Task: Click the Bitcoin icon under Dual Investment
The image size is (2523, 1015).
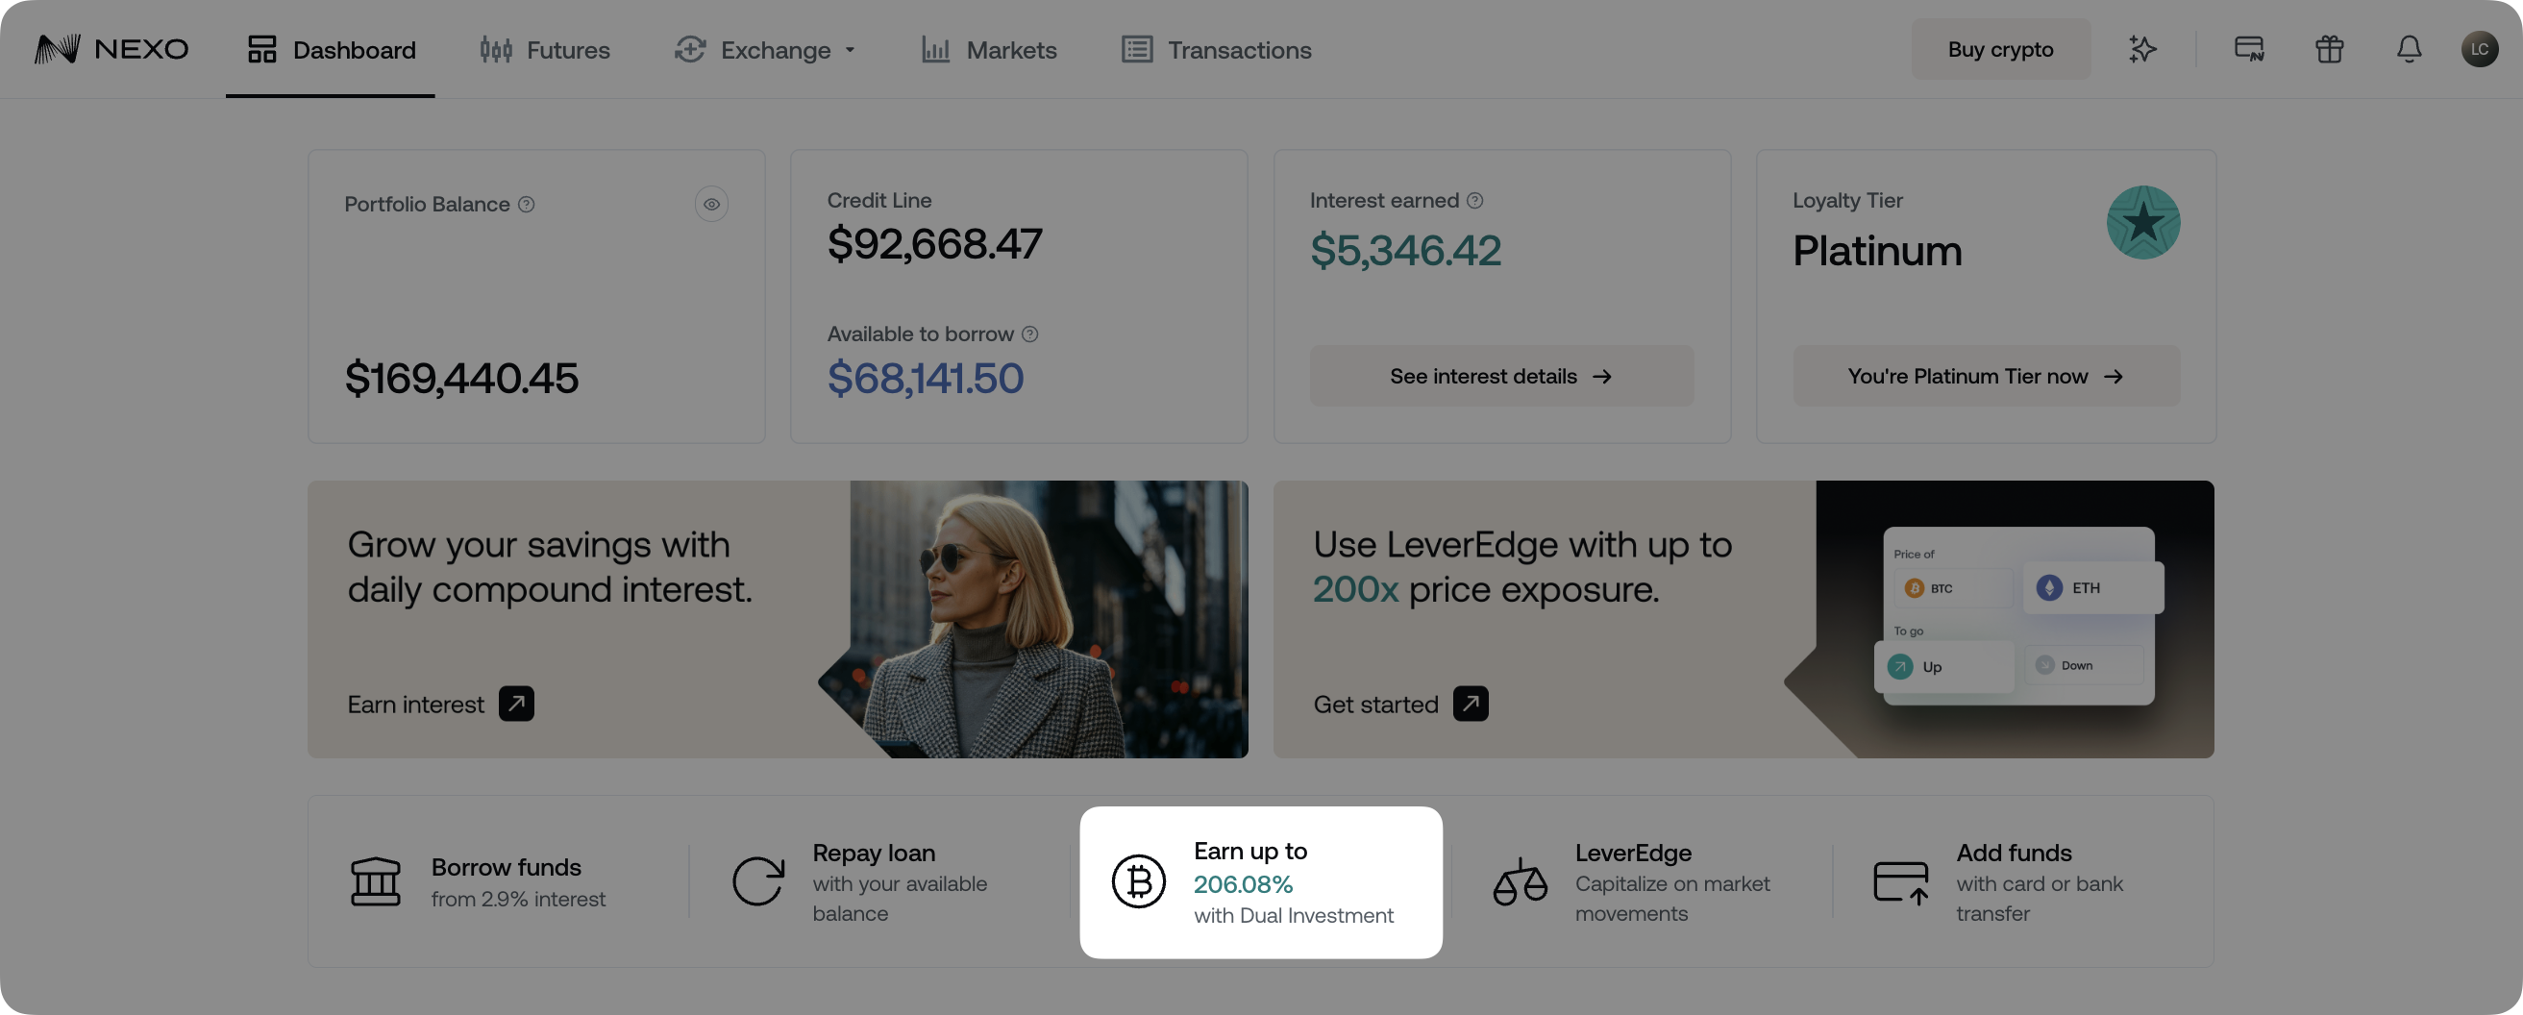Action: pos(1139,880)
